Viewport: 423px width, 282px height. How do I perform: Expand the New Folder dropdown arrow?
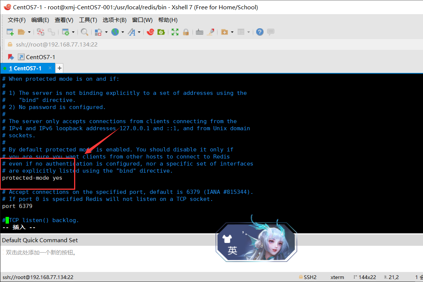[x=232, y=32]
